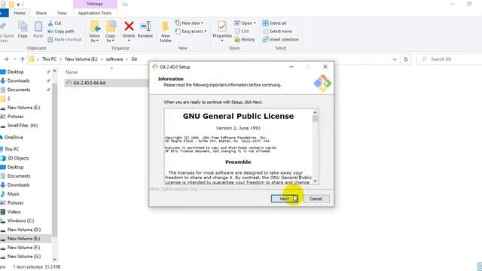Open Videos in the navigation pane
This screenshot has height=271, width=482.
point(14,212)
